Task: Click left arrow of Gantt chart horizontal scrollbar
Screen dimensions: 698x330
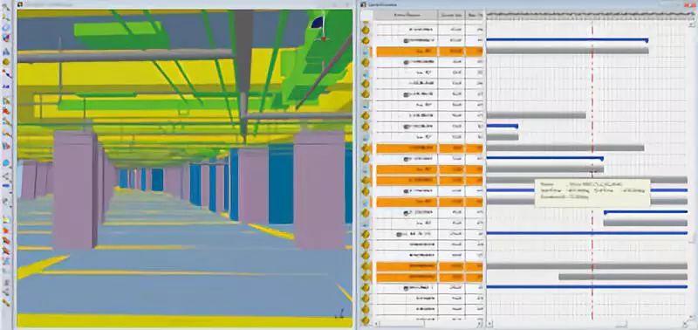Action: (489, 324)
